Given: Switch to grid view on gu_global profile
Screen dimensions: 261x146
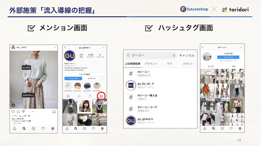Looking at the screenshot, I should point(68,96).
